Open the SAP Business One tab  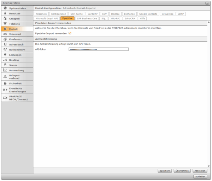tap(87, 18)
